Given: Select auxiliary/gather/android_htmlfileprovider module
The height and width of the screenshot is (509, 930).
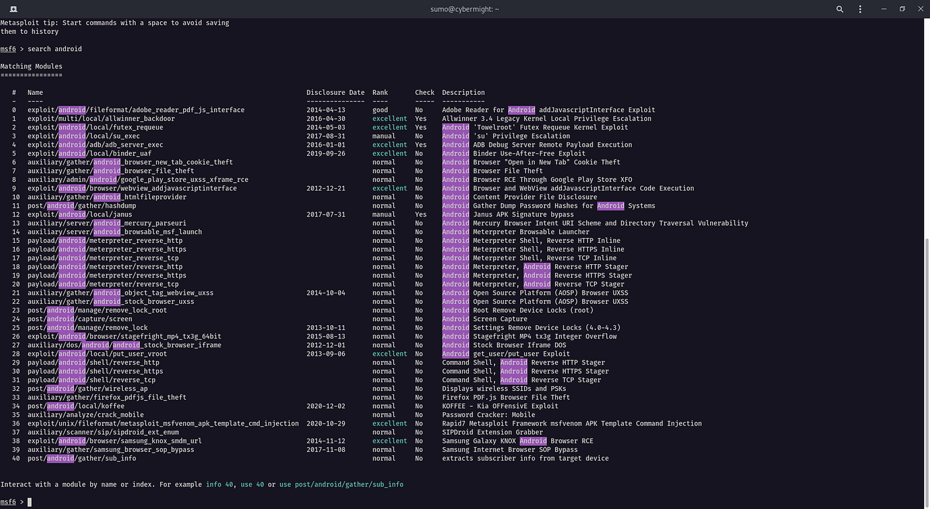Looking at the screenshot, I should point(107,197).
